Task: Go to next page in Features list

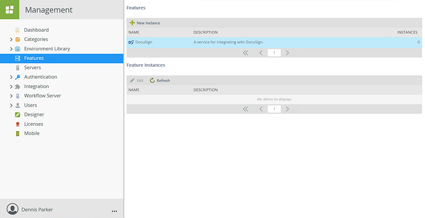Action: click(287, 53)
